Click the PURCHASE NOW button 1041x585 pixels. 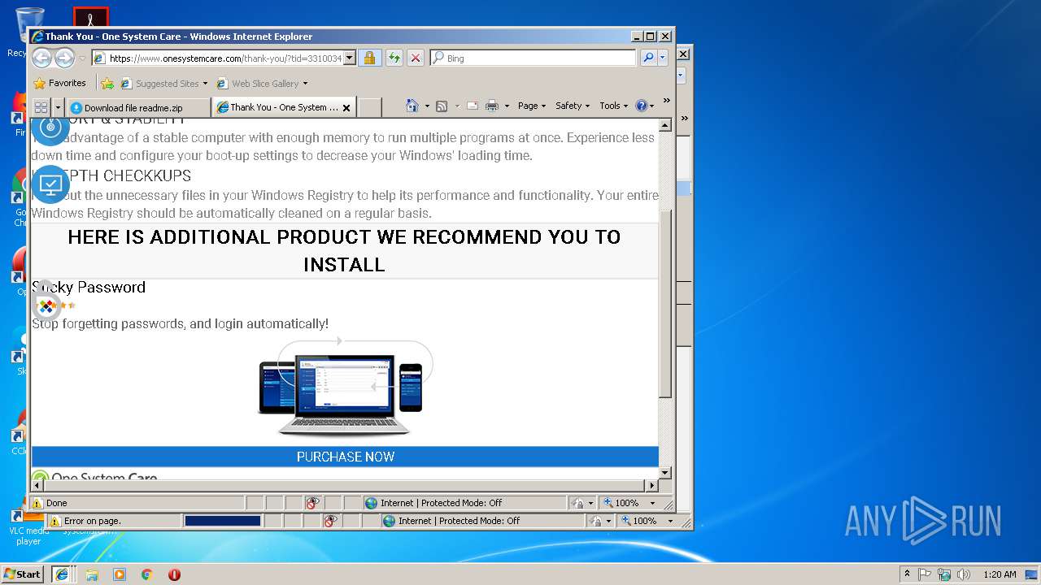345,457
